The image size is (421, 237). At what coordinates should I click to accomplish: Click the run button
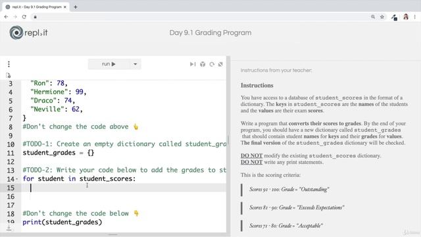109,64
